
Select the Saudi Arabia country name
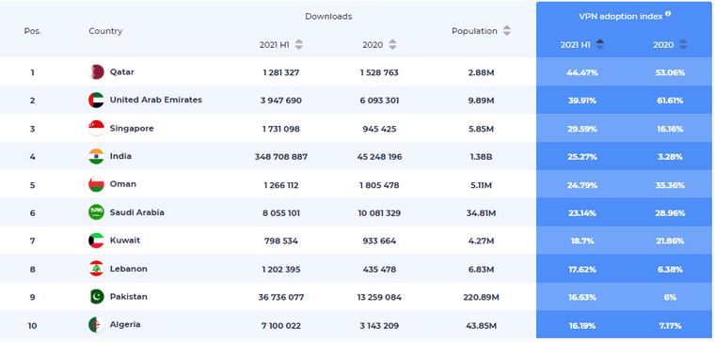click(x=136, y=212)
